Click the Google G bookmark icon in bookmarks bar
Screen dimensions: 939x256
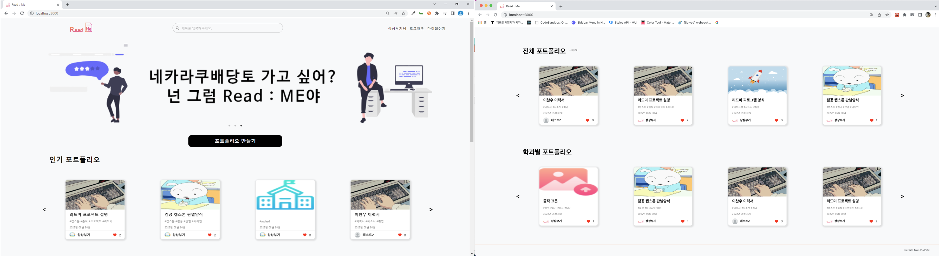717,22
